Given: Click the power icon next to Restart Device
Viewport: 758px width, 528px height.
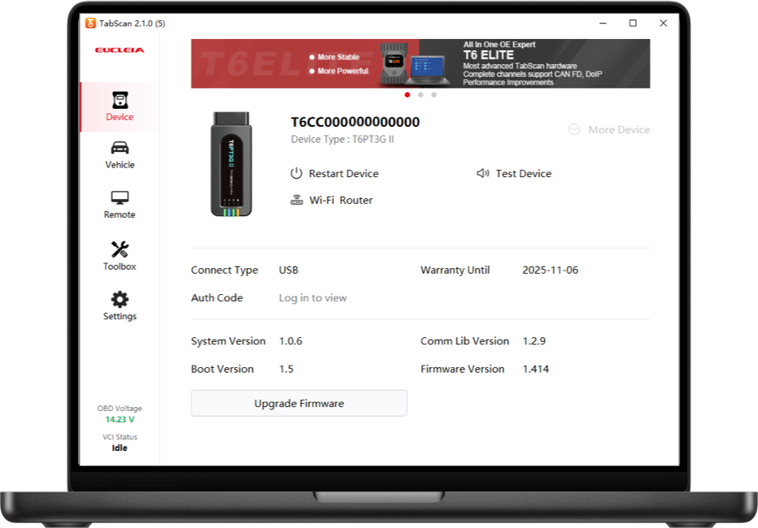Looking at the screenshot, I should click(296, 173).
